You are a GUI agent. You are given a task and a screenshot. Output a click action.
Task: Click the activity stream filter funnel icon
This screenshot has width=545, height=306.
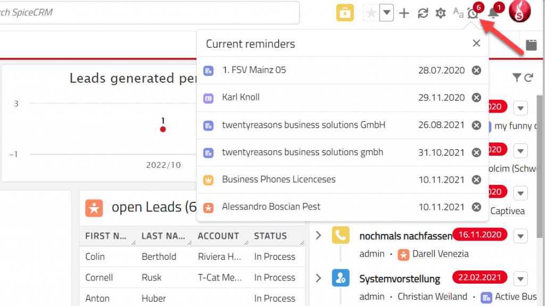(x=516, y=78)
